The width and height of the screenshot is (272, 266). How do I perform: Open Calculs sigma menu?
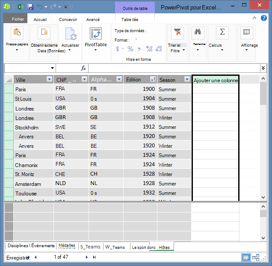coord(222,33)
